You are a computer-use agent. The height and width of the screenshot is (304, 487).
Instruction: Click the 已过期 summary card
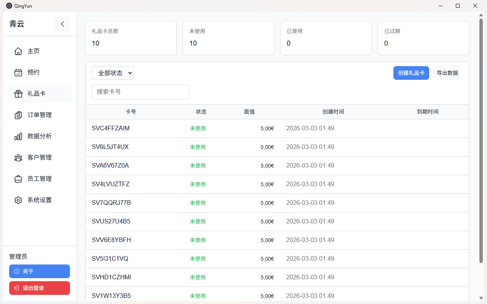click(x=423, y=38)
